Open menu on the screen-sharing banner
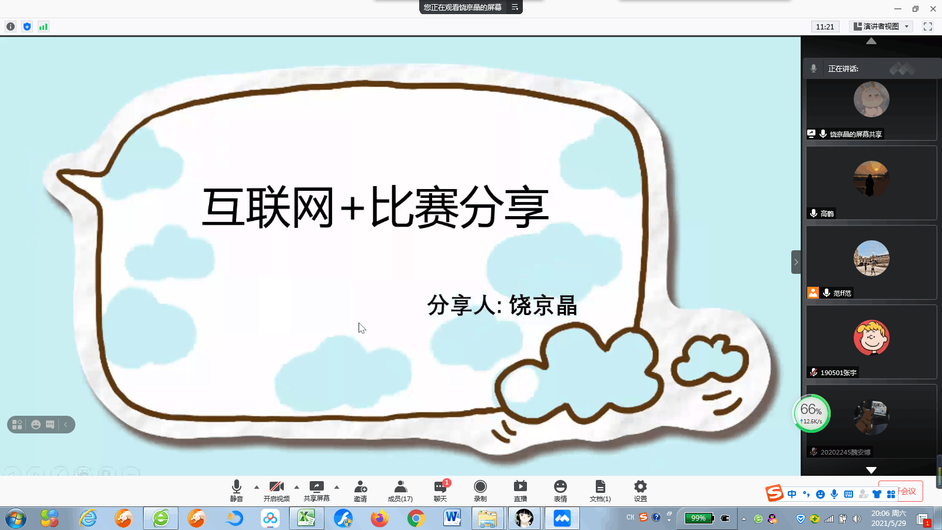Viewport: 942px width, 530px height. click(x=515, y=7)
